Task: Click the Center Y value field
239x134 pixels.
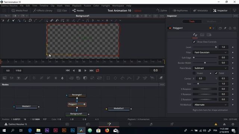Action: click(x=223, y=79)
